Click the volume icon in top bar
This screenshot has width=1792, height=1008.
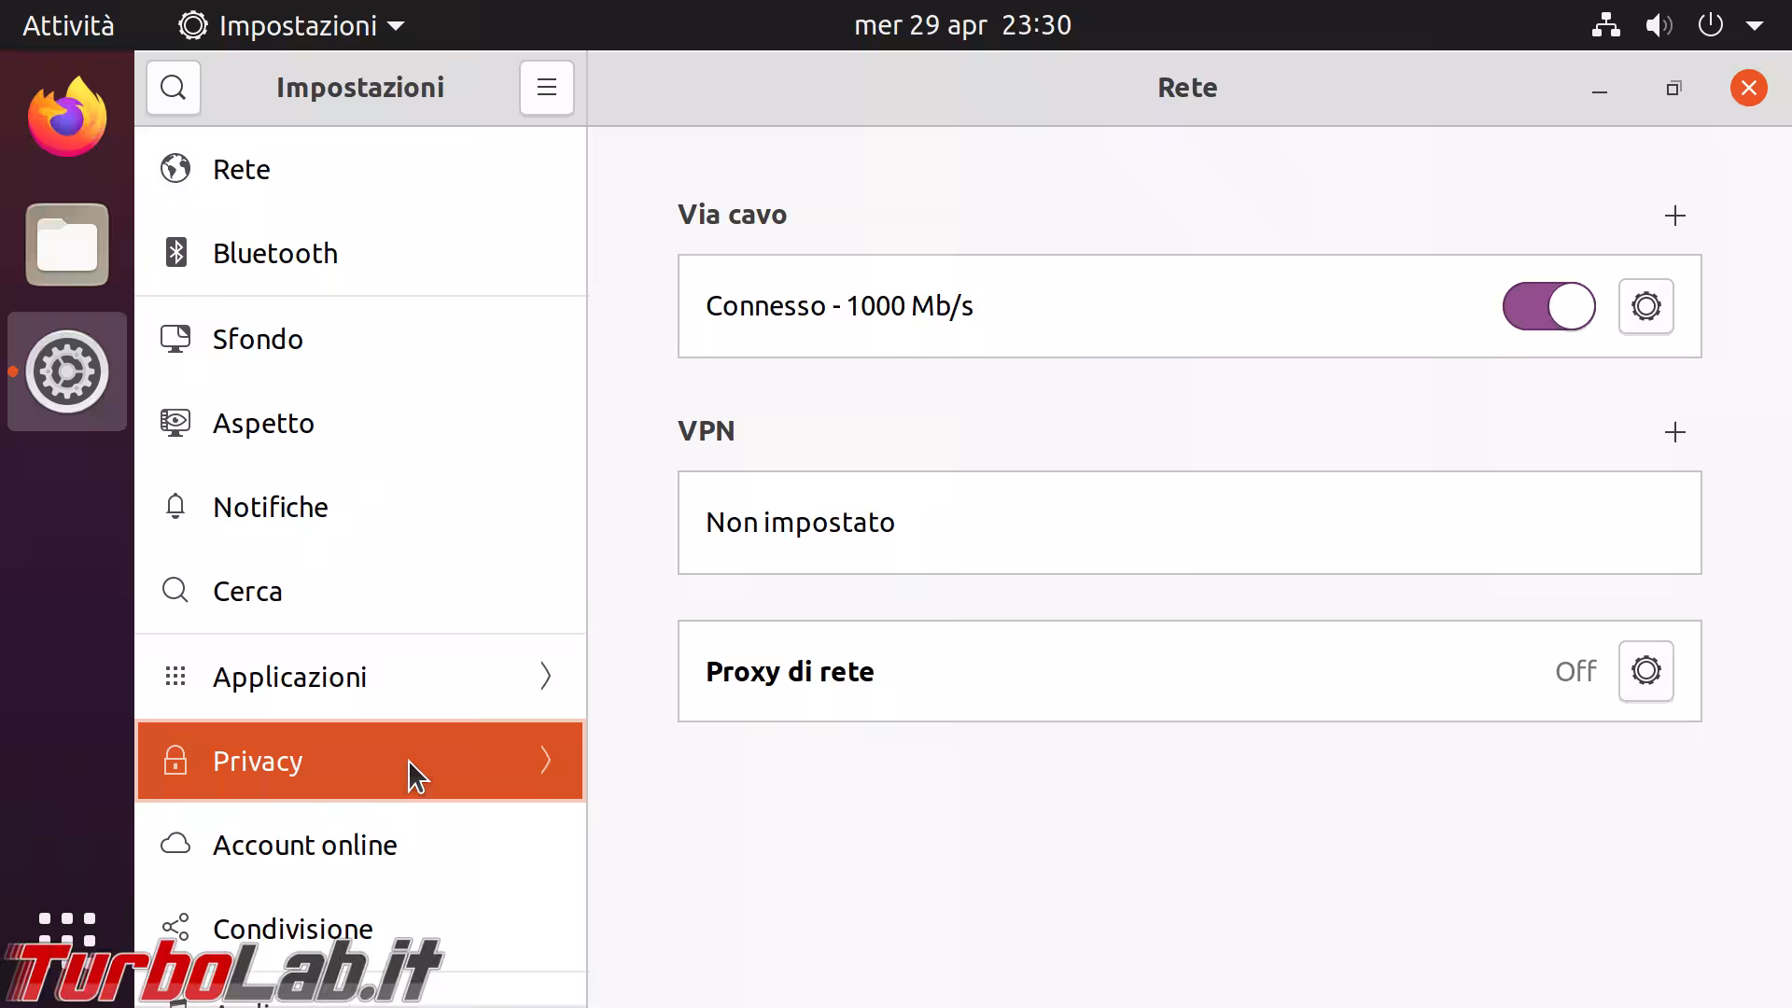[1658, 25]
